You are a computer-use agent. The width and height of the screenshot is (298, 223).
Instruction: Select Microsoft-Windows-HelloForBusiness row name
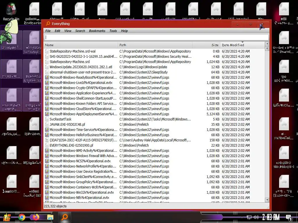point(83,135)
